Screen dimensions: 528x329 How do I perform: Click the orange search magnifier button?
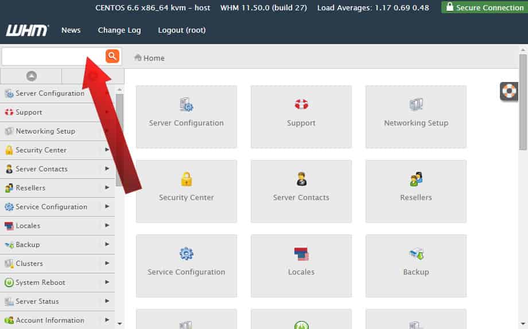[x=112, y=56]
